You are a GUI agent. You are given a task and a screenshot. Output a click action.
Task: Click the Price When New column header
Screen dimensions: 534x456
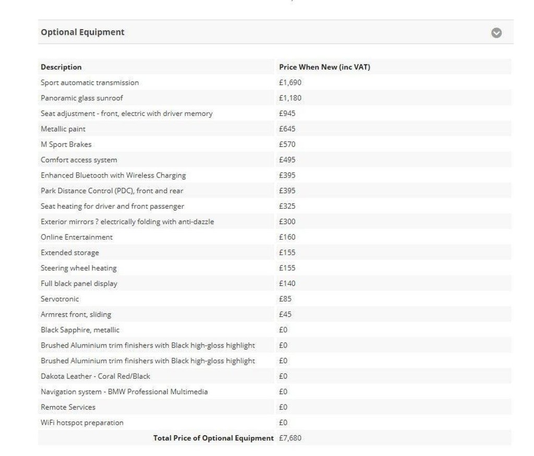click(x=324, y=67)
